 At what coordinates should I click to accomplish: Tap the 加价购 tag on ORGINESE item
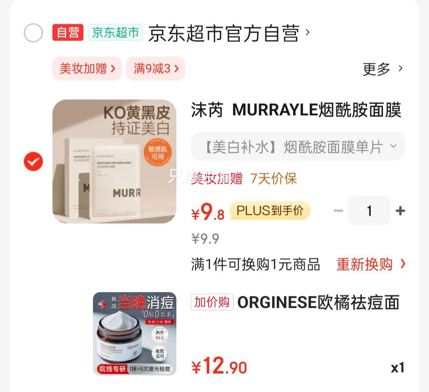[x=212, y=302]
